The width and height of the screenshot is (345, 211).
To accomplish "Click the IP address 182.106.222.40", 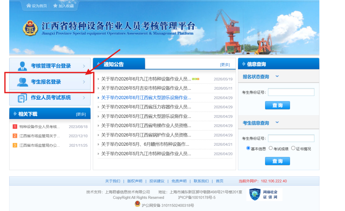I will (x=274, y=181).
